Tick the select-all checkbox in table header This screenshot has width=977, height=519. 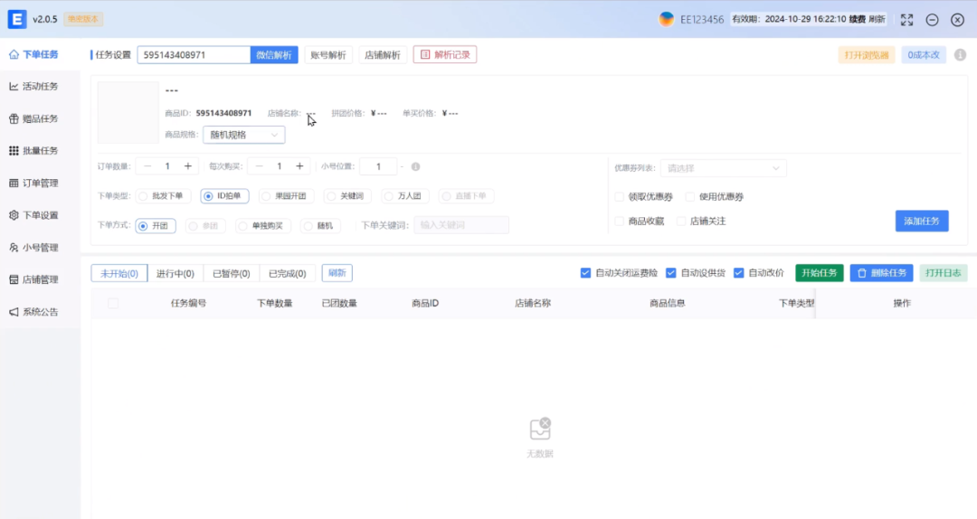pos(113,304)
